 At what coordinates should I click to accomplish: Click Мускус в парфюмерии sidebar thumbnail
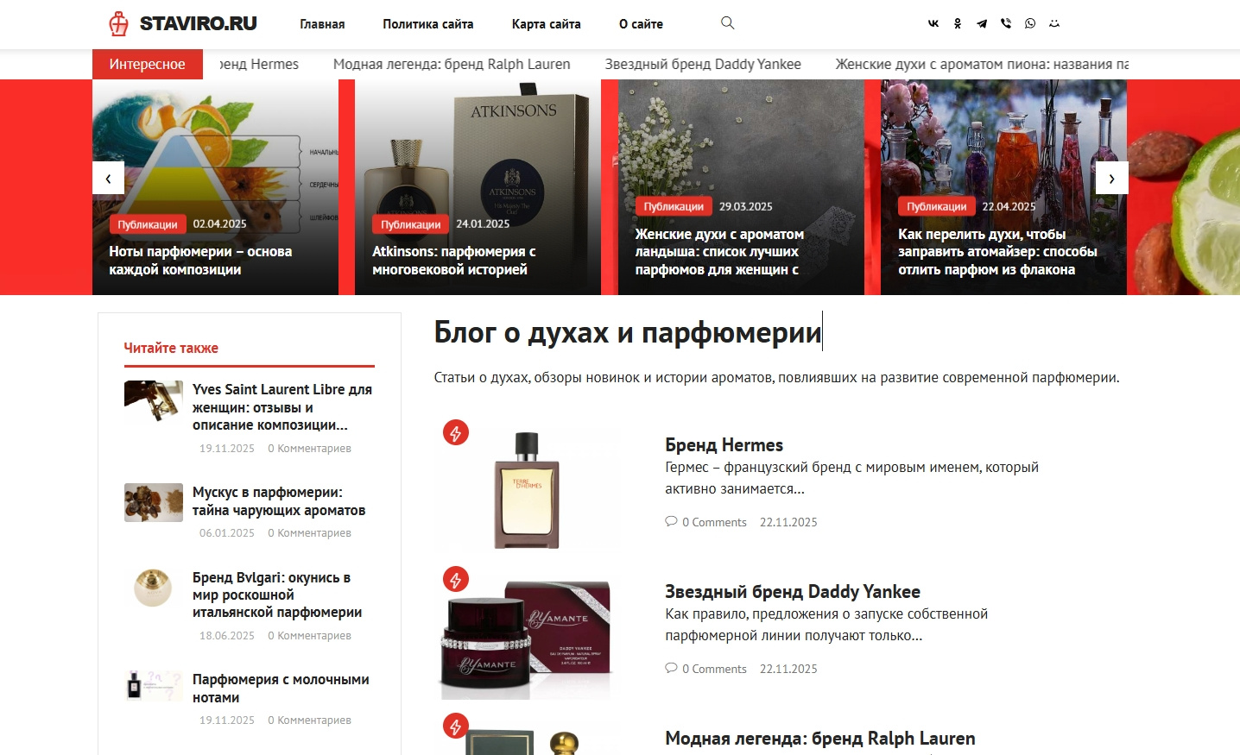point(154,502)
